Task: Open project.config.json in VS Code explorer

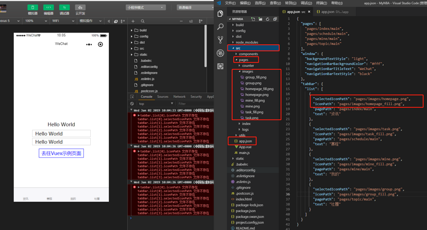Action: (249, 223)
